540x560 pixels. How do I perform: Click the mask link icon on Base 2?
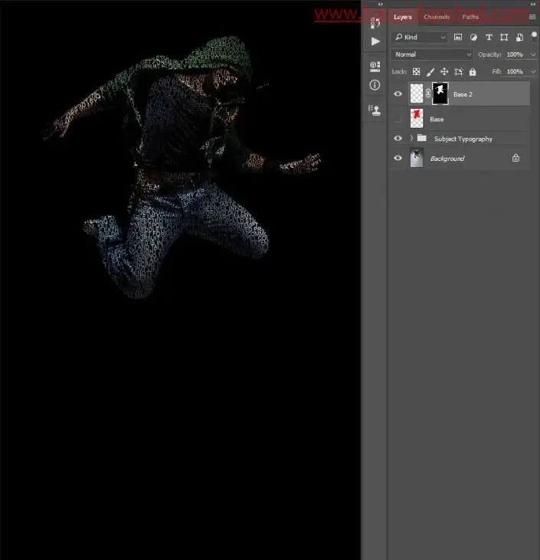pos(428,94)
